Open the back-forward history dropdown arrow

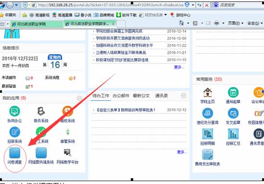click(16, 5)
